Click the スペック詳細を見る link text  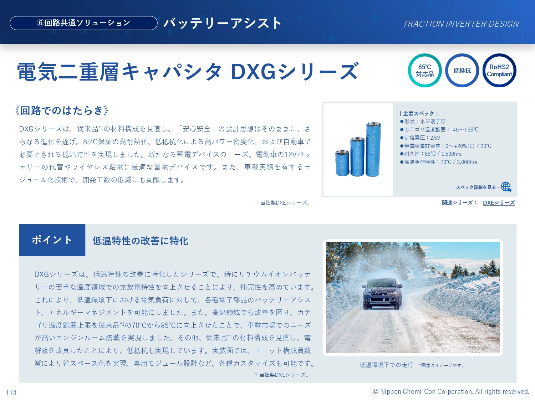coord(476,187)
